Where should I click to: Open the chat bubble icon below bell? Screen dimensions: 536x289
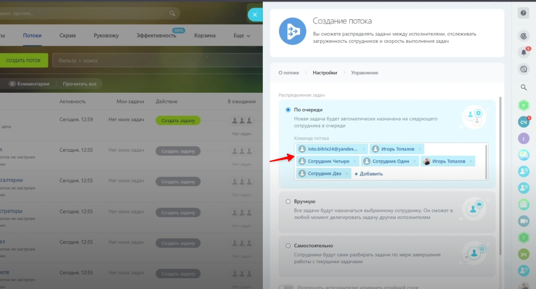coord(523,69)
